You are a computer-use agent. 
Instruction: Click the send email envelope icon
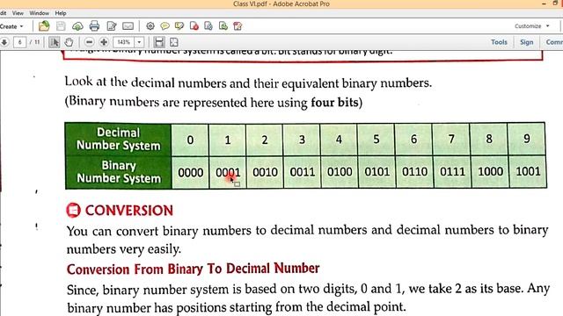pos(128,26)
